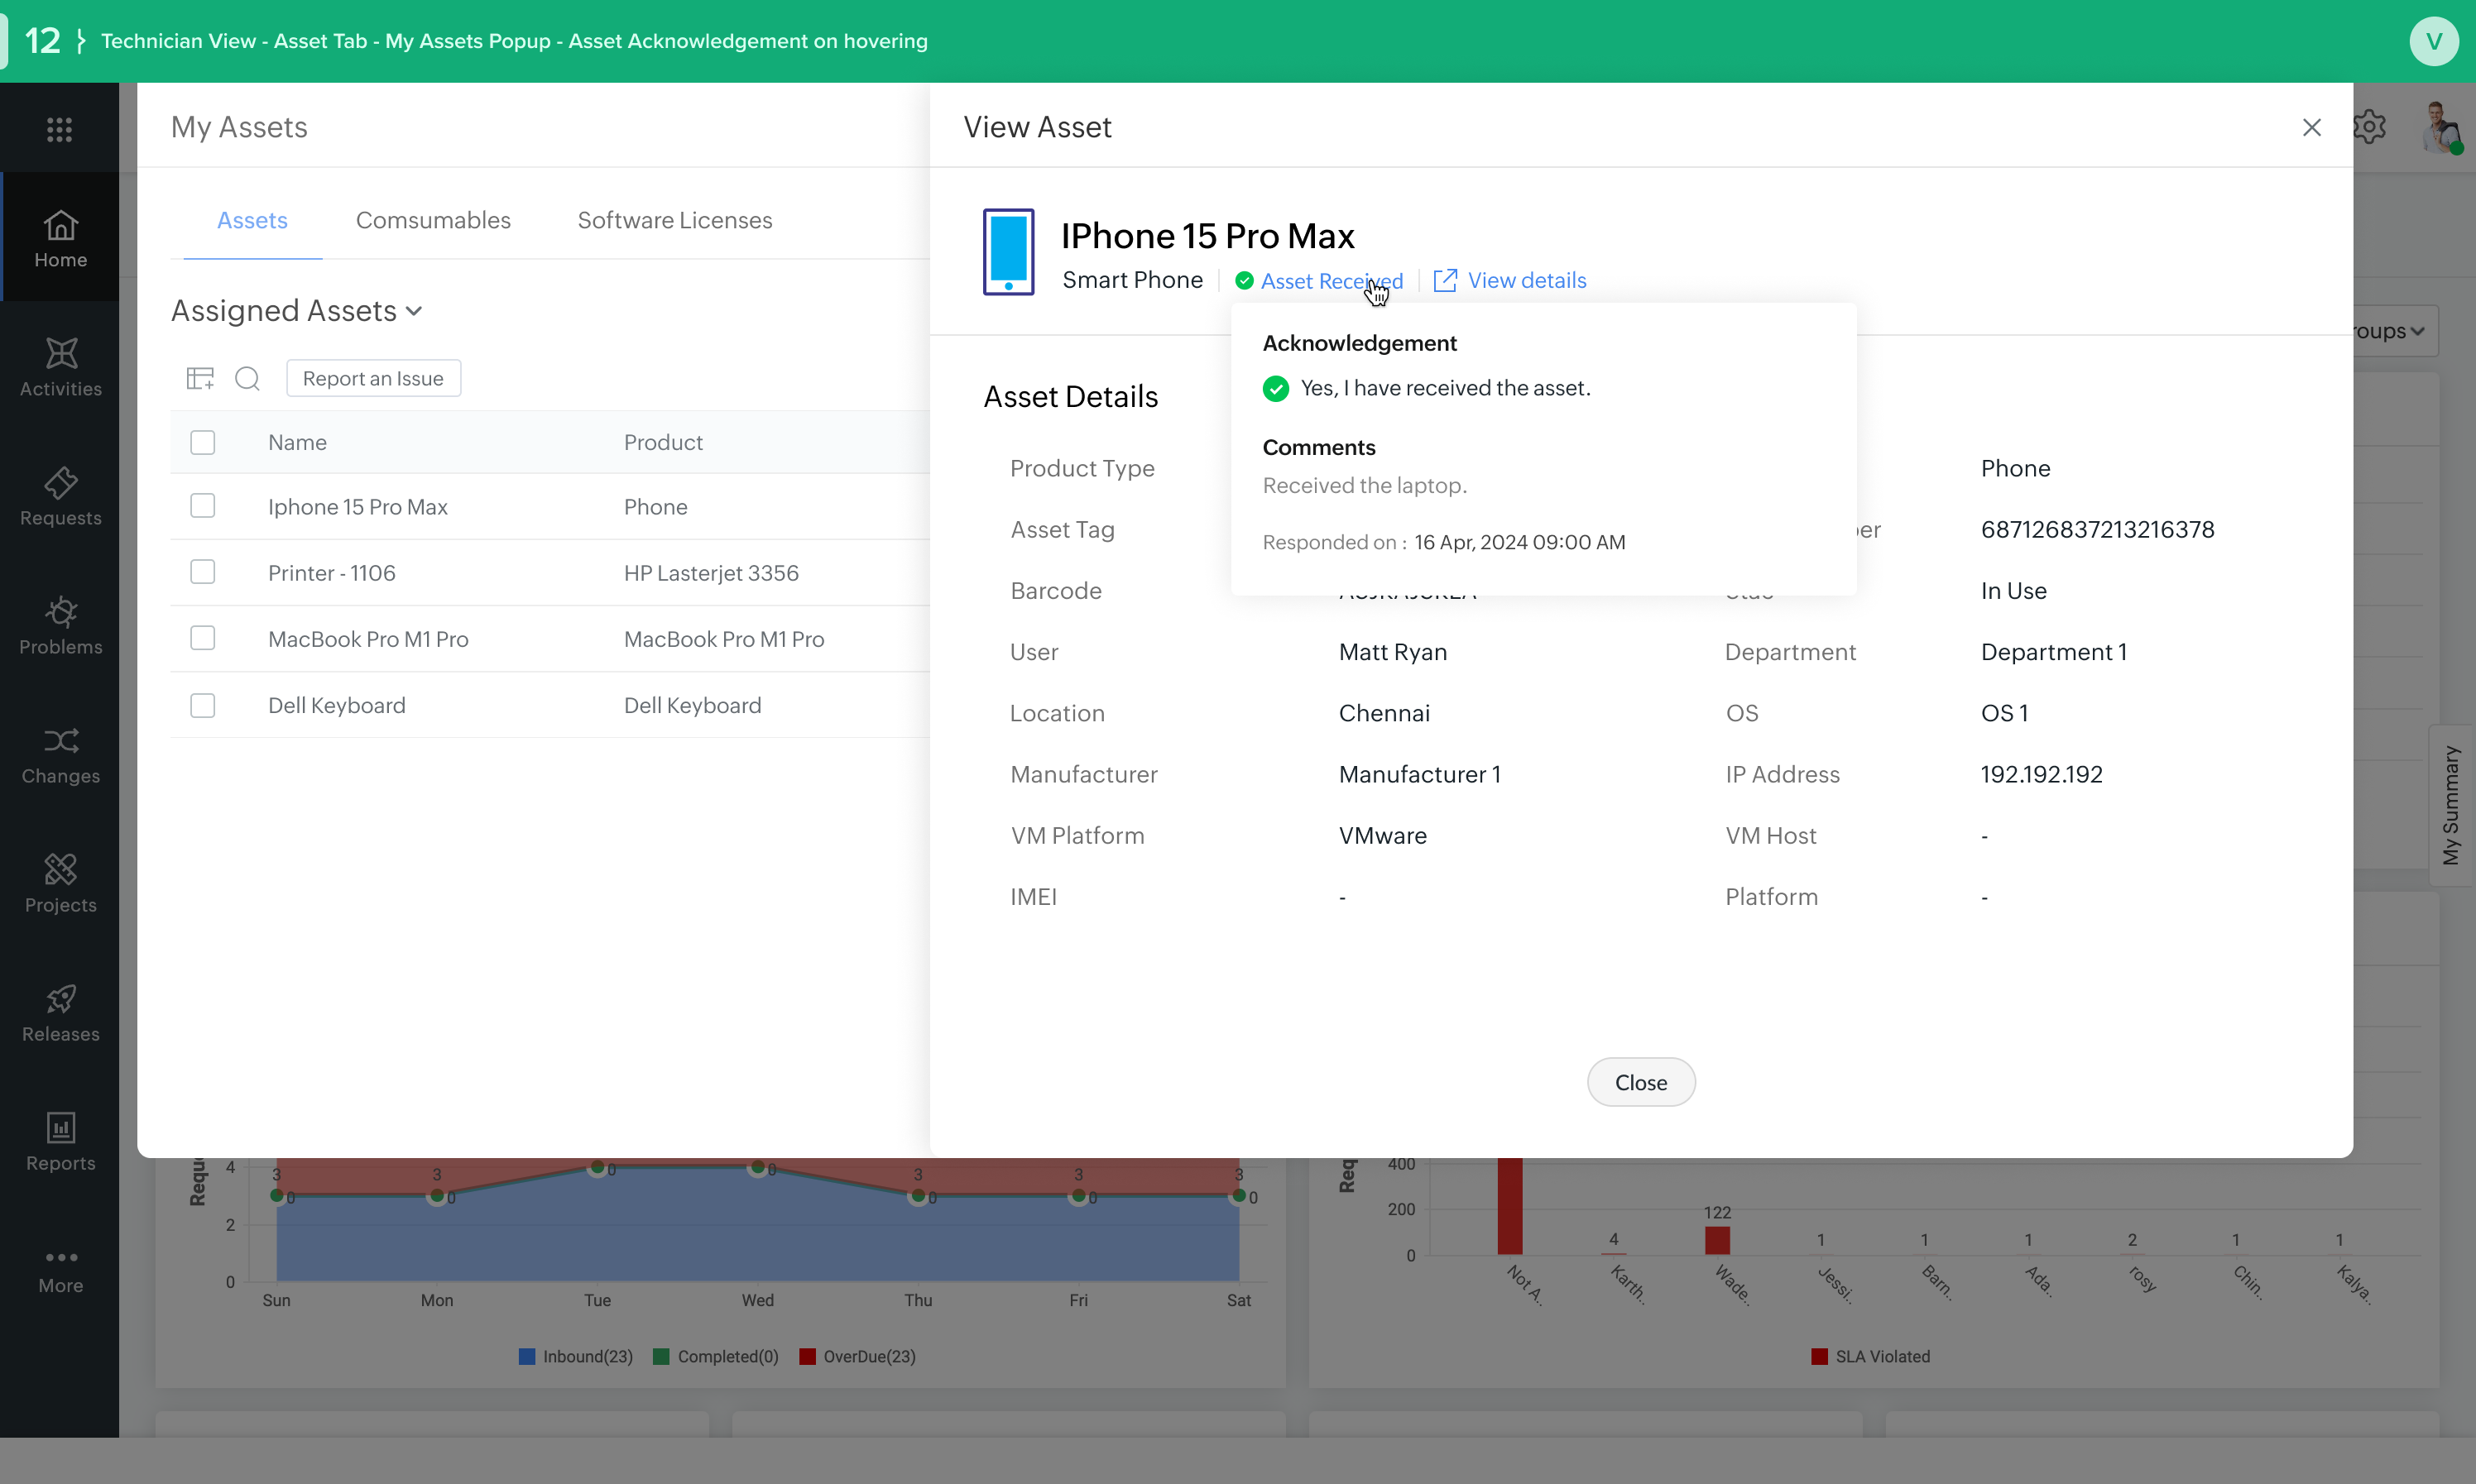Click the Chennai location value

point(1384,713)
